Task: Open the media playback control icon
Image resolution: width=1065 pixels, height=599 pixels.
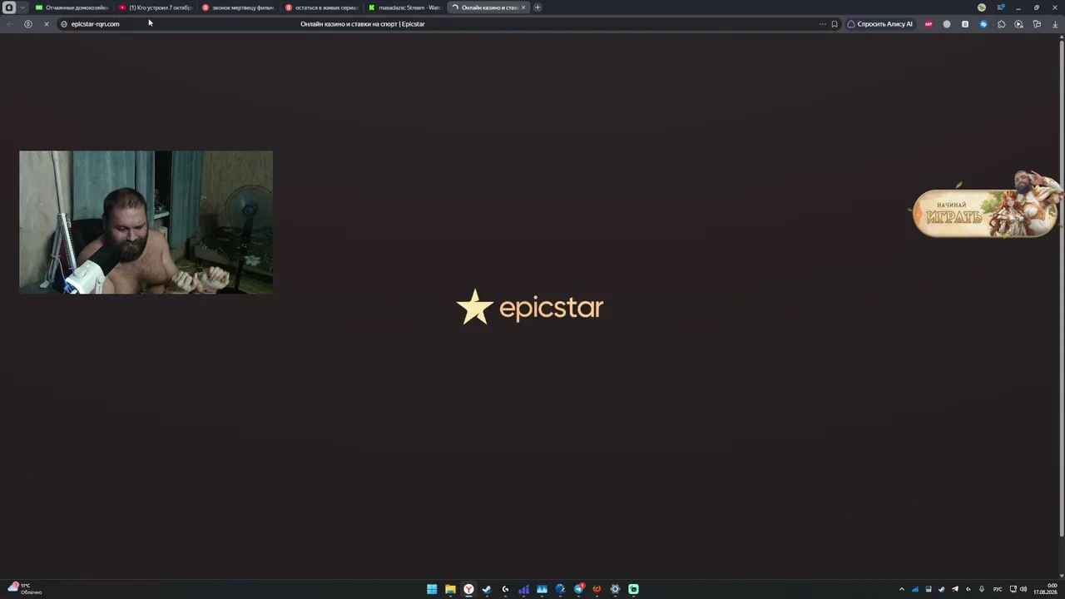Action: (1018, 24)
